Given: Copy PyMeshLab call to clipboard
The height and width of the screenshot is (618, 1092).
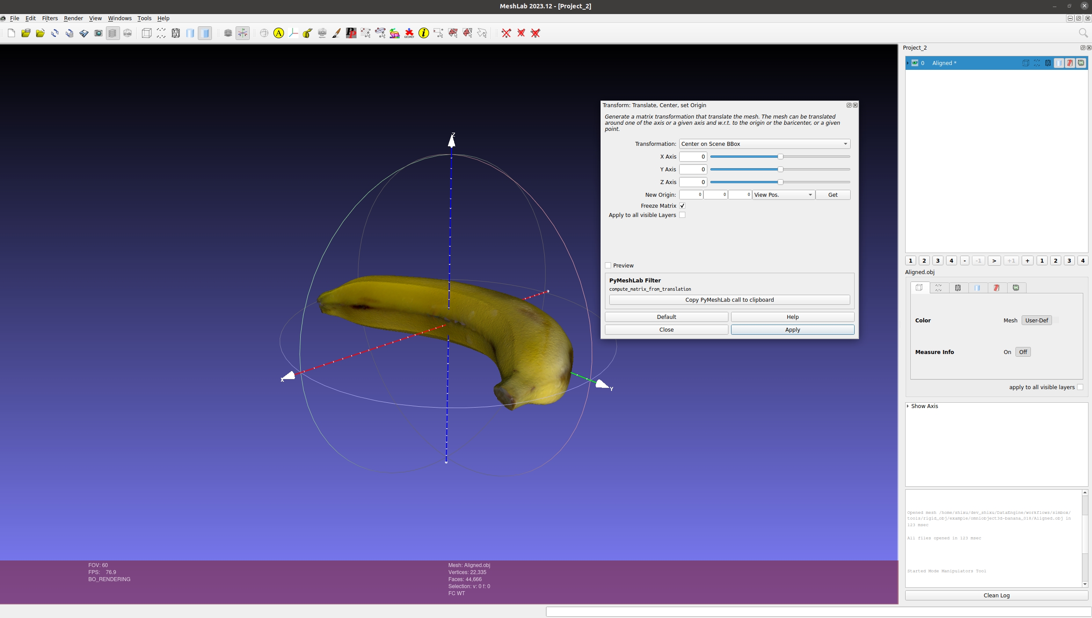Looking at the screenshot, I should (729, 300).
